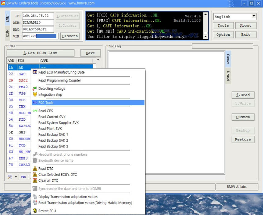Select the GWS row in ECU list
This screenshot has height=215, width=263.
(19, 132)
